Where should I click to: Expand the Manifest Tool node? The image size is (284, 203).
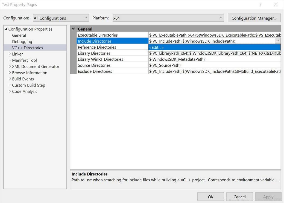point(10,60)
